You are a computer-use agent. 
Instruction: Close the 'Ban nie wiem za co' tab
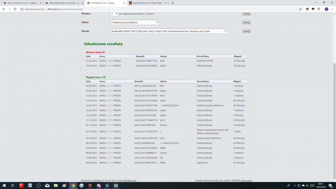pyautogui.click(x=41, y=3)
